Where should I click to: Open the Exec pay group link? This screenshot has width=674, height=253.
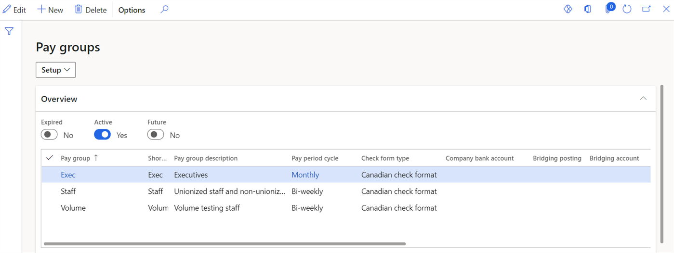(x=68, y=175)
